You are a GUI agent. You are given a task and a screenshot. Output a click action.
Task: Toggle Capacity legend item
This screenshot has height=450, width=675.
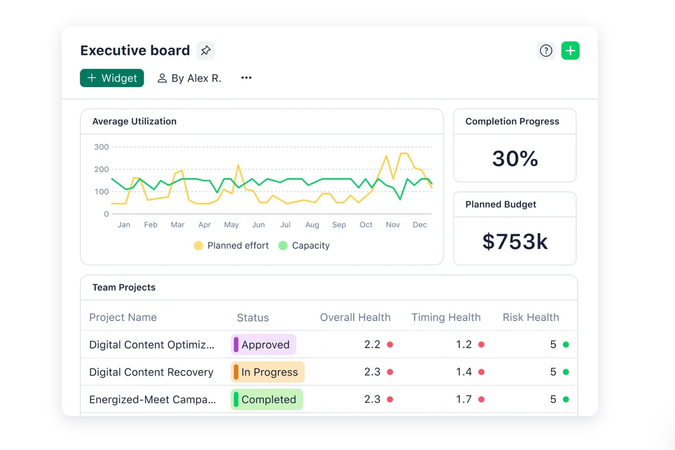304,246
